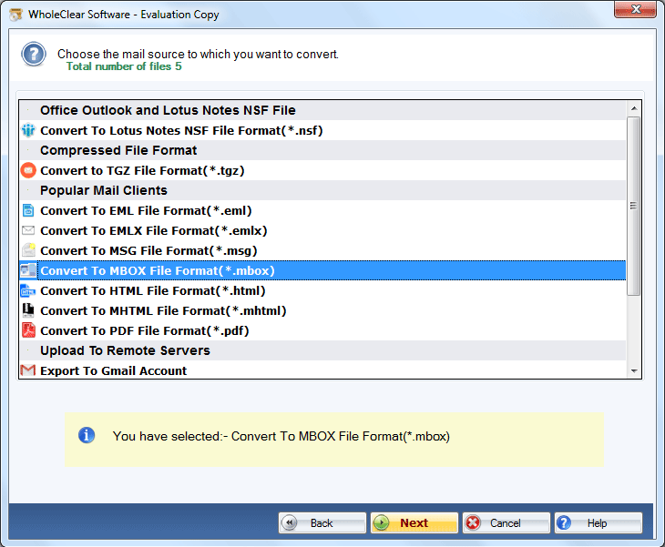Click the scrollbar up arrow
The image size is (665, 547).
click(x=634, y=108)
